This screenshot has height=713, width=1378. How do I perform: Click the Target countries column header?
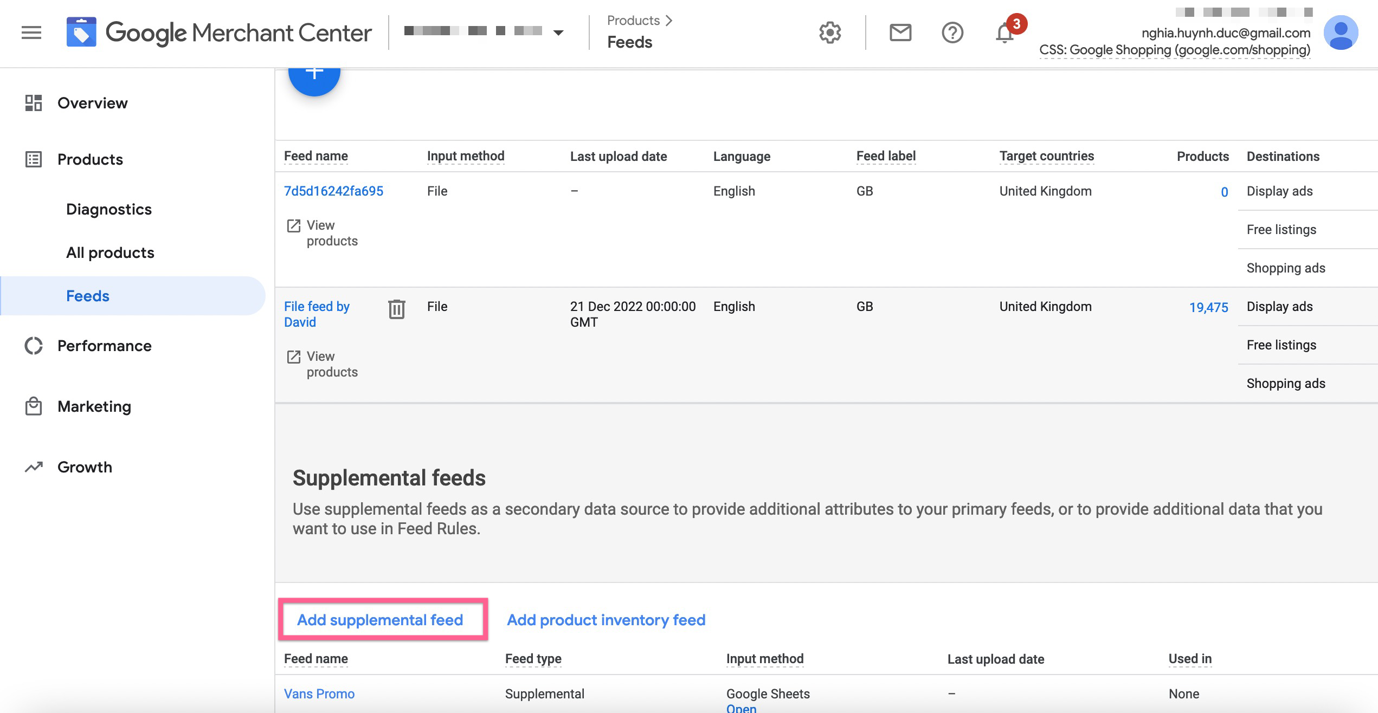coord(1047,157)
